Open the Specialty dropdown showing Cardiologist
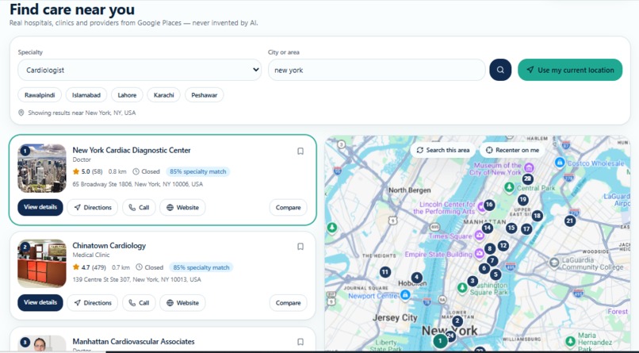The image size is (639, 353). click(x=140, y=70)
